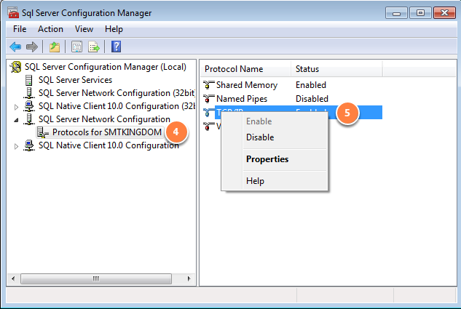Click the Enabled status of Shared Memory
The image size is (461, 309).
[311, 85]
